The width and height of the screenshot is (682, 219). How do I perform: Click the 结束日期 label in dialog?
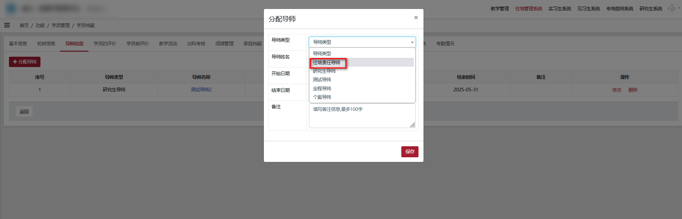(281, 90)
